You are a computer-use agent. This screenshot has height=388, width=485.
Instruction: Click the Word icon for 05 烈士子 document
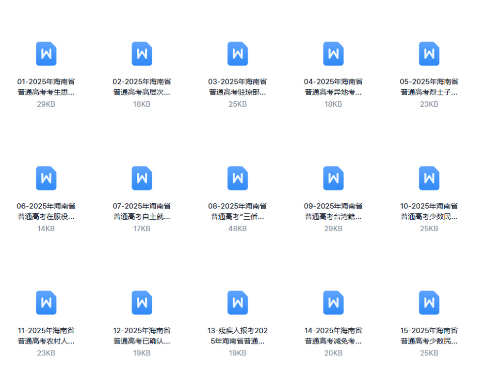coord(429,54)
